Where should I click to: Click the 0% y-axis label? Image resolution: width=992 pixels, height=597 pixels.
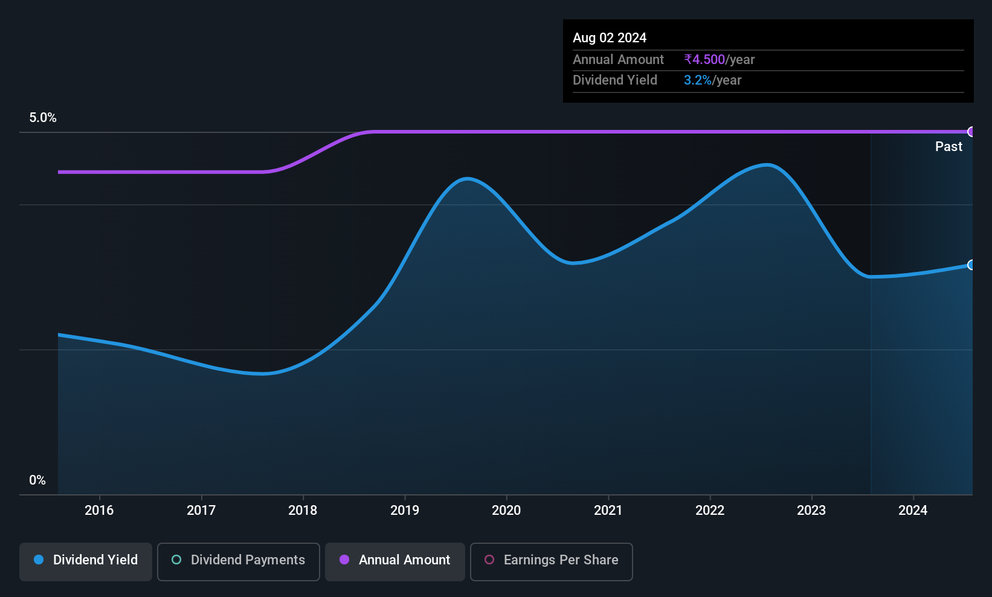[37, 480]
